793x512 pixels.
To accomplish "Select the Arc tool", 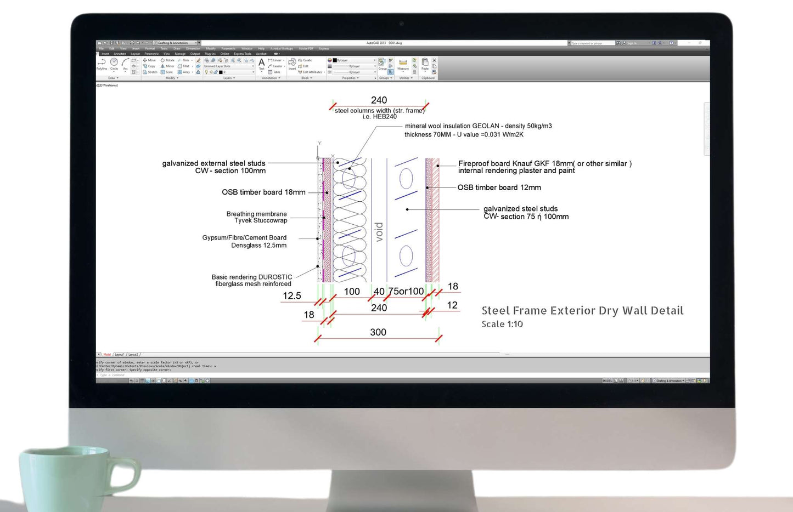I will pyautogui.click(x=126, y=64).
